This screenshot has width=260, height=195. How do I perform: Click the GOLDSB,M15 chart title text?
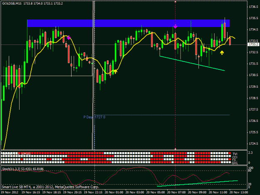[12, 3]
